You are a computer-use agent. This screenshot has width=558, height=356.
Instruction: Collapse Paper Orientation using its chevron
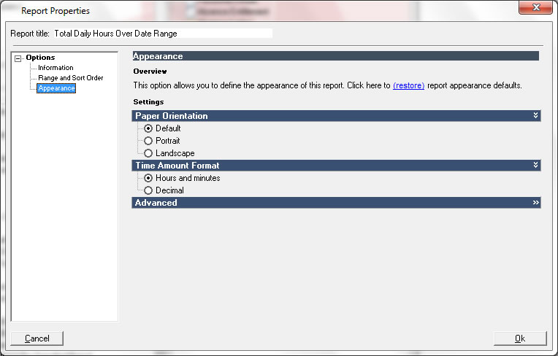point(535,116)
